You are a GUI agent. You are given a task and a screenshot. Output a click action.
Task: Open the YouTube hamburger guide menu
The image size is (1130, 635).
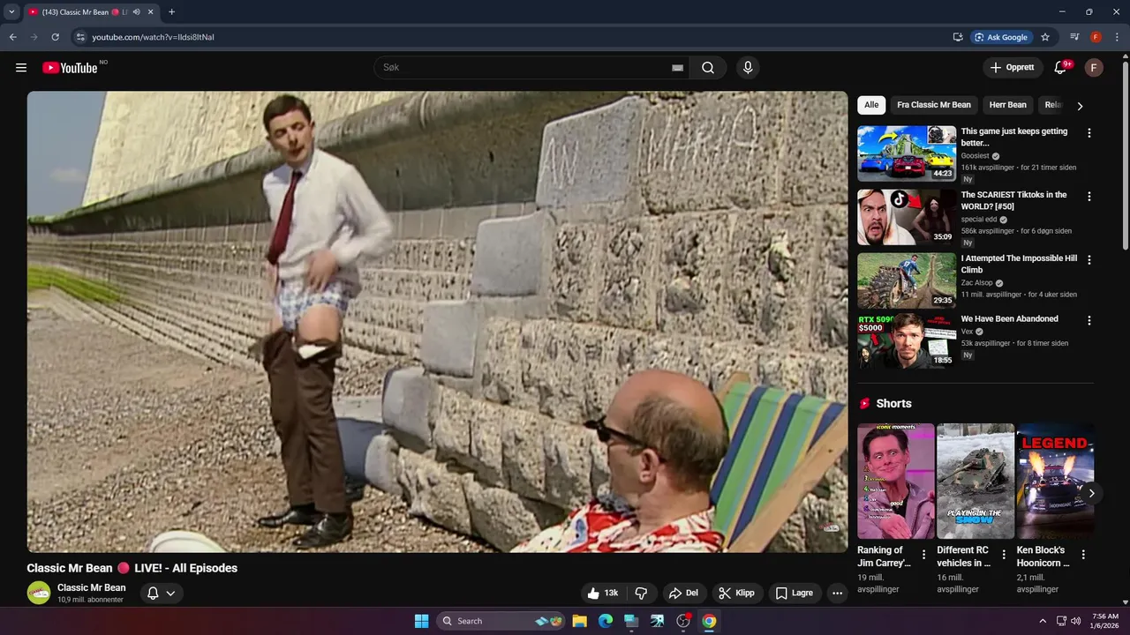pyautogui.click(x=21, y=68)
